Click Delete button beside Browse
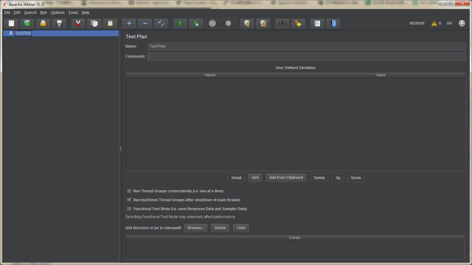Viewport: 472px width, 265px height. [220, 228]
